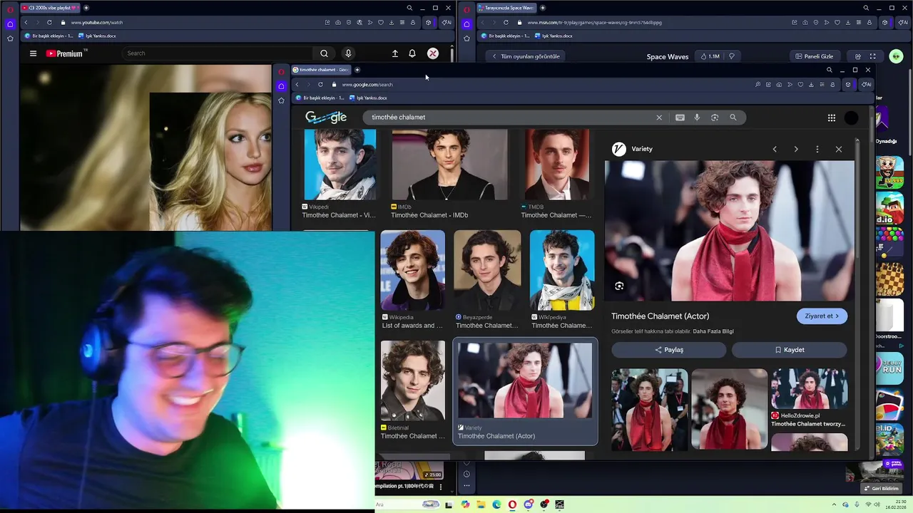Open MSN green alien profile avatar

click(896, 56)
